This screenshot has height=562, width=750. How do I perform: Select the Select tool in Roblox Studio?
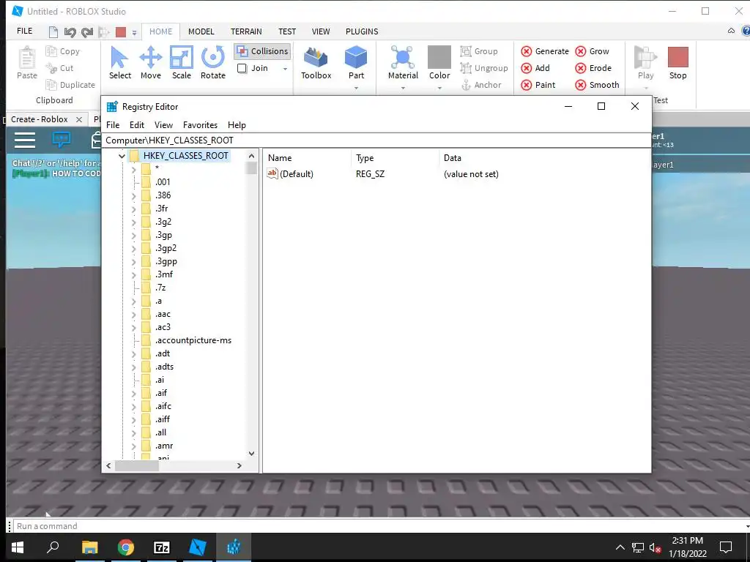pos(119,63)
